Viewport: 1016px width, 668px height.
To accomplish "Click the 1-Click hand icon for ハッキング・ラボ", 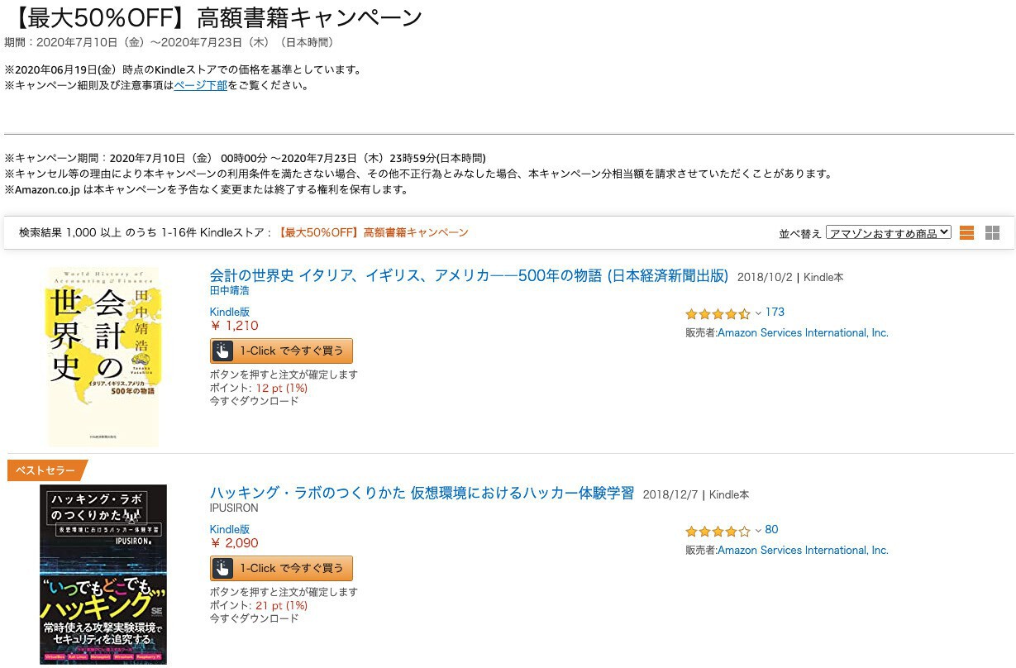I will 222,568.
